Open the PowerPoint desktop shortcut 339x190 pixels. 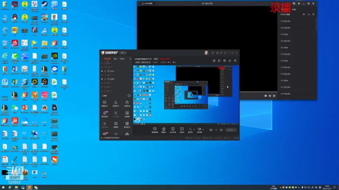[25, 108]
